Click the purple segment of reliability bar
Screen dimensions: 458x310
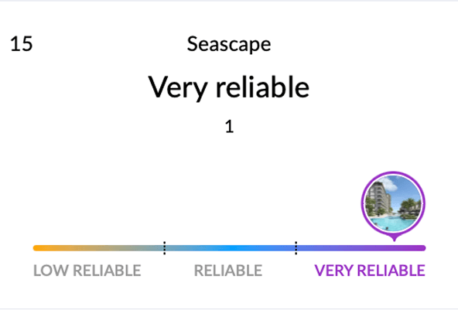tap(361, 248)
